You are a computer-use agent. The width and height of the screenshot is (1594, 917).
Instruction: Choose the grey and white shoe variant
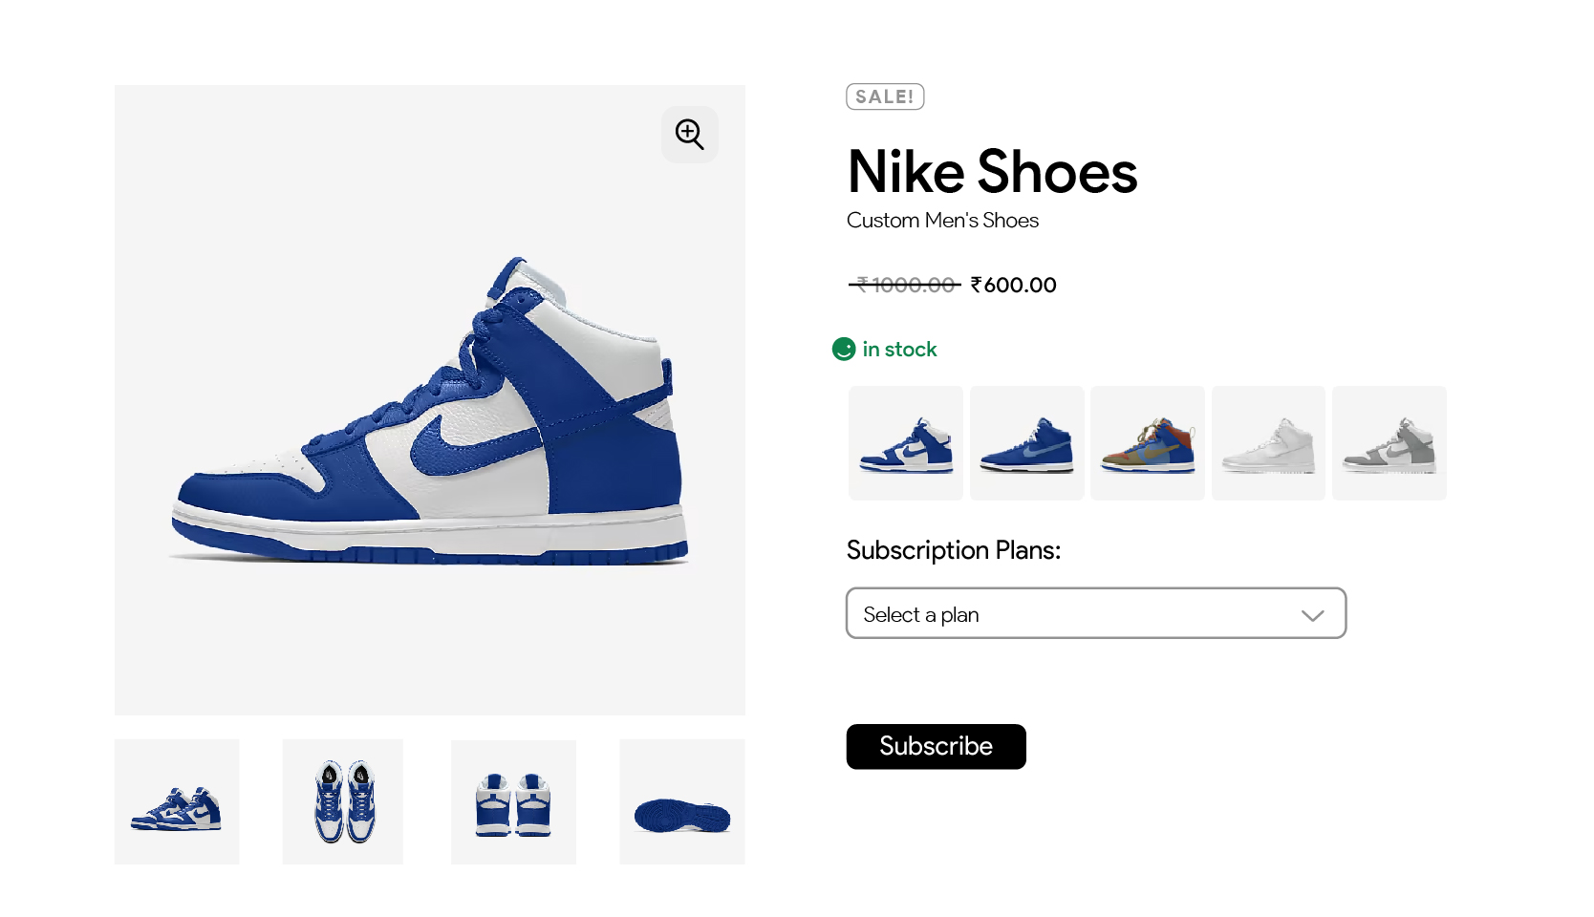[x=1389, y=443]
